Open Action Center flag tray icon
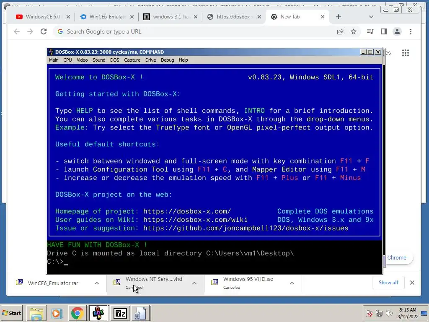The image size is (429, 322). [369, 313]
